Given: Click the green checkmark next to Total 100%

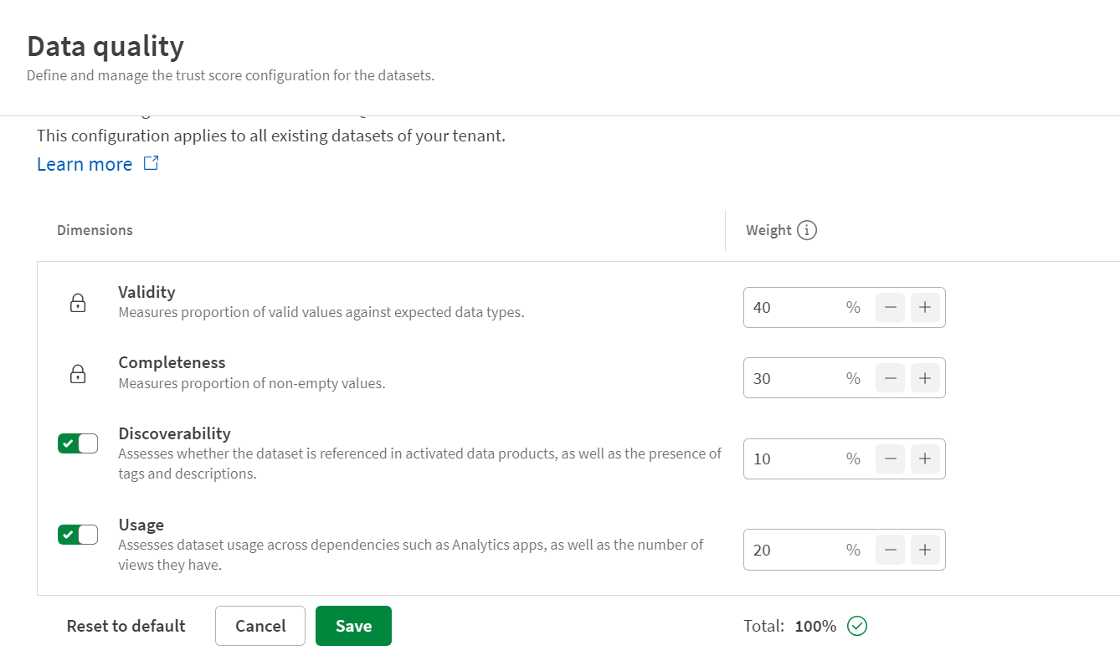Looking at the screenshot, I should (855, 626).
